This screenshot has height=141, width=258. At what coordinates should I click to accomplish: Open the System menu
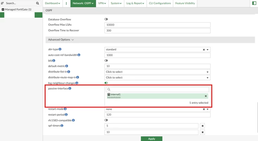click(x=116, y=3)
